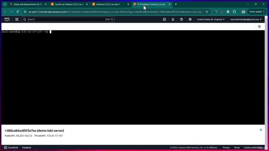The image size is (269, 151).
Task: Close the Launch an instance tab
Action: (87, 4)
